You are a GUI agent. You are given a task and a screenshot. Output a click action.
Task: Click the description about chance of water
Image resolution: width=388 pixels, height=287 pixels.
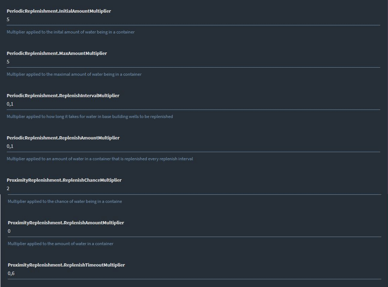65,201
